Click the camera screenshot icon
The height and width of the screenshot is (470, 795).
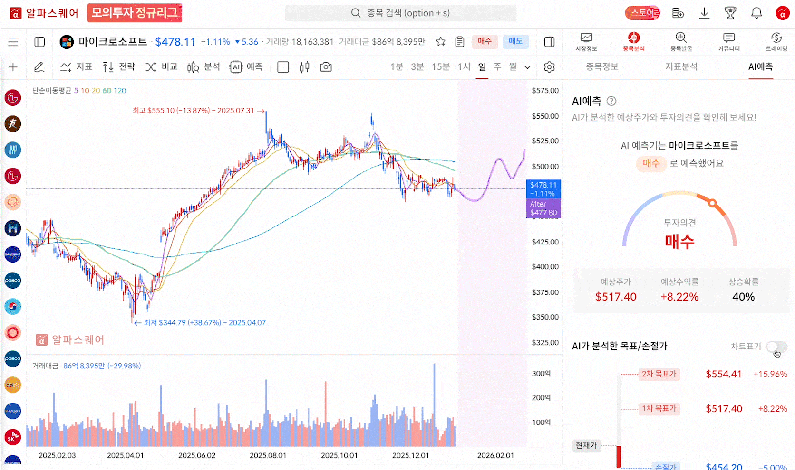[326, 67]
